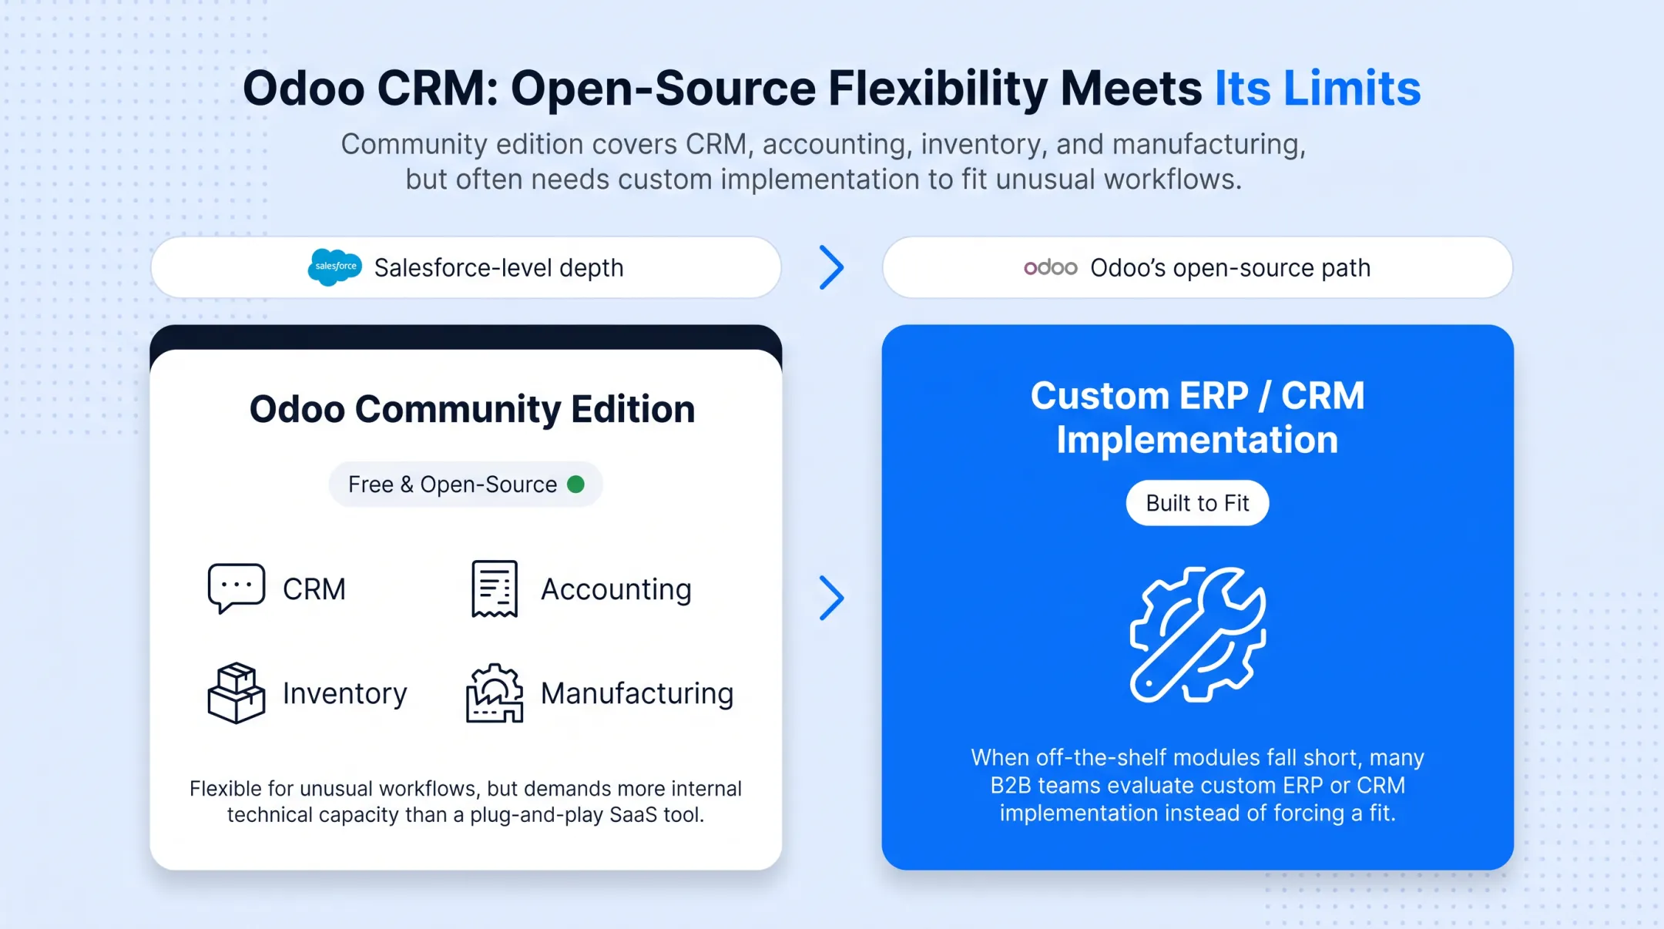Click the 'Flexible for unusual workflows' description
Screen dimensions: 1664x929
tap(466, 802)
